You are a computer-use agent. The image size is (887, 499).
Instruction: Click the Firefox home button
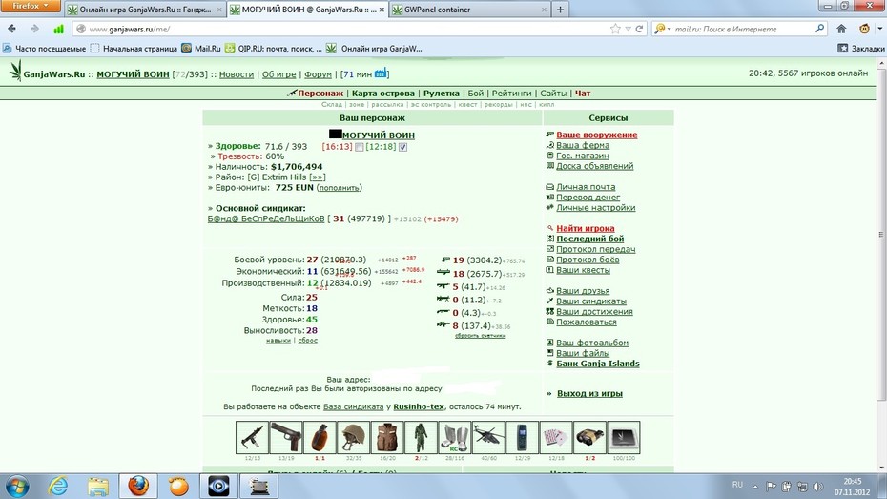pos(842,29)
